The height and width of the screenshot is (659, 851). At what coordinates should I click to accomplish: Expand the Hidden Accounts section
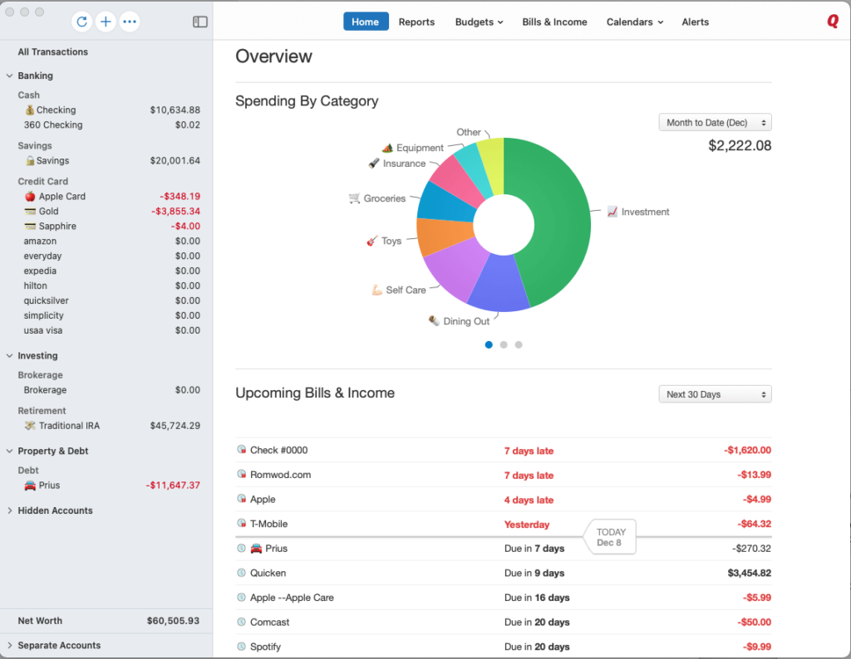[11, 510]
